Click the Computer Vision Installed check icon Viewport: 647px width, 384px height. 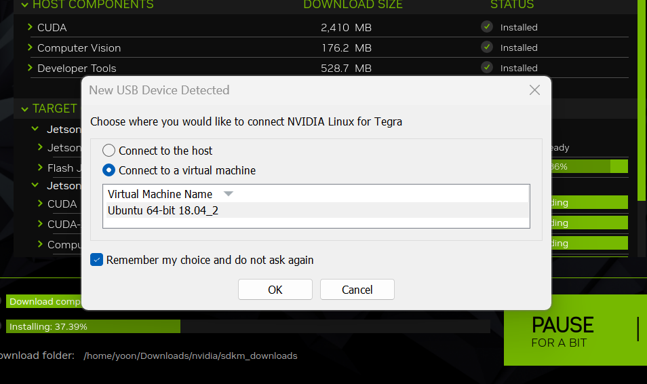487,47
